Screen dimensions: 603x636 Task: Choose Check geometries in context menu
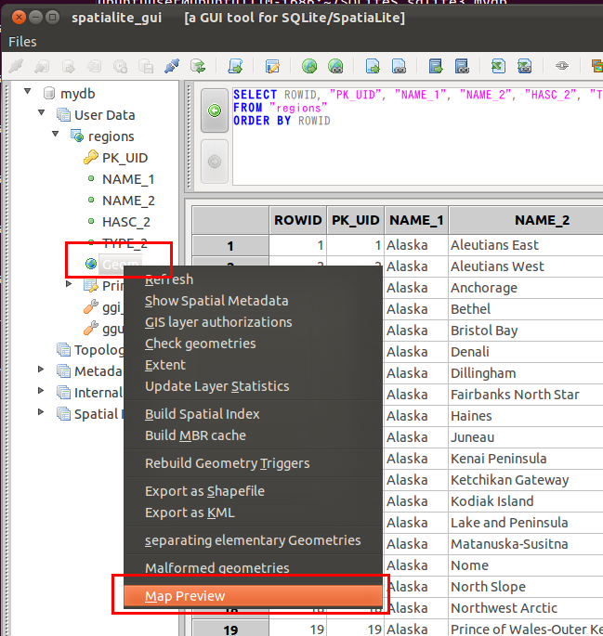point(253,344)
